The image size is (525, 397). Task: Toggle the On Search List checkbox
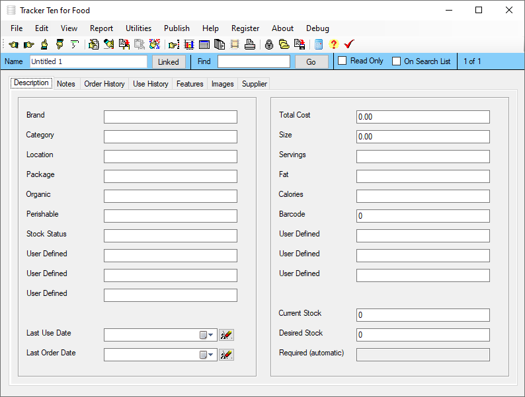[x=397, y=61]
